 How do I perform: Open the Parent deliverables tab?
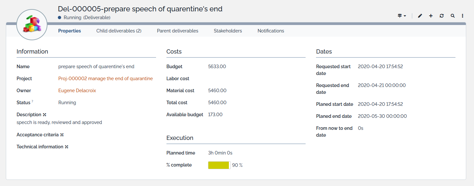[178, 31]
